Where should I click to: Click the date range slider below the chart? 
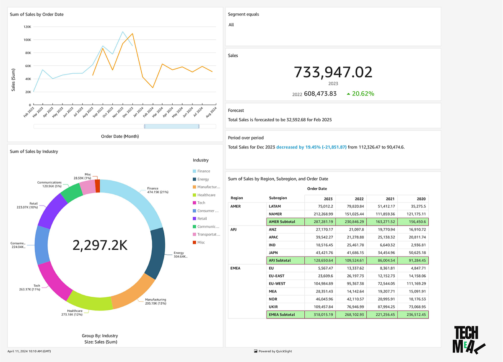point(172,126)
